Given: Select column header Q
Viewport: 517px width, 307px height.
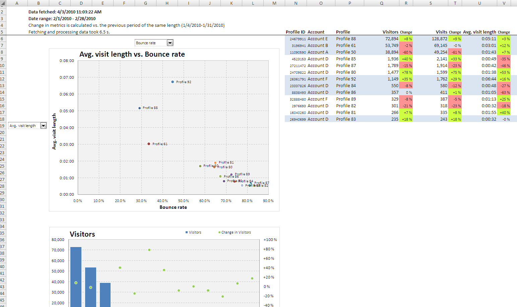Looking at the screenshot, I should [382, 3].
